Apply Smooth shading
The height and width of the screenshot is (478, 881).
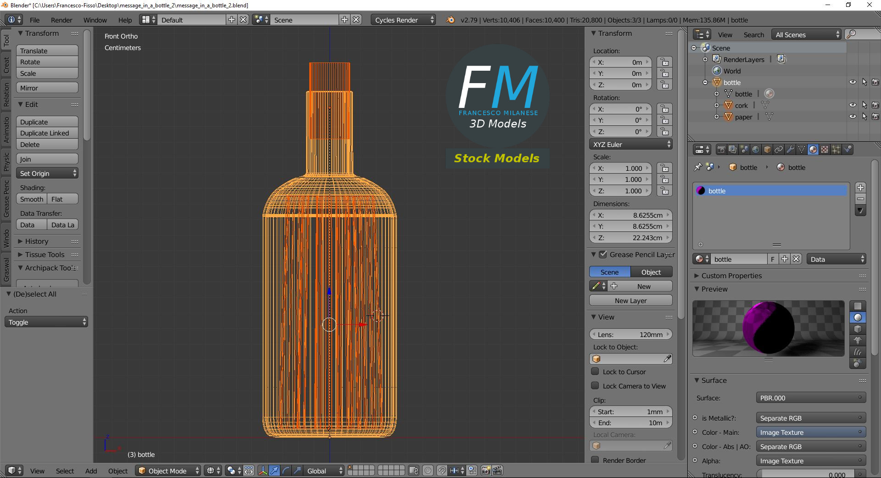point(32,199)
